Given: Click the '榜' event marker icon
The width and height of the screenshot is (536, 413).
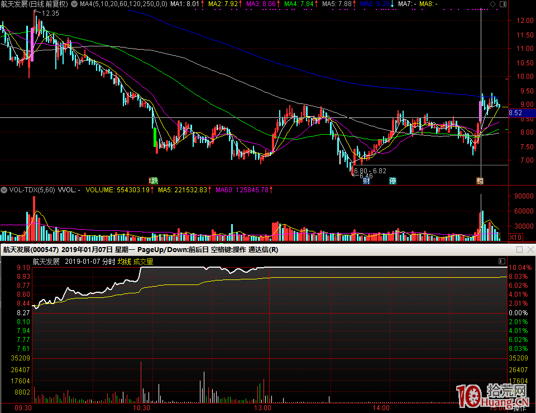Looking at the screenshot, I should click(480, 181).
